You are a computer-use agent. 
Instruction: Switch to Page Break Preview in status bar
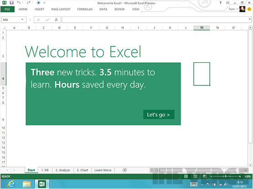[x=205, y=176]
